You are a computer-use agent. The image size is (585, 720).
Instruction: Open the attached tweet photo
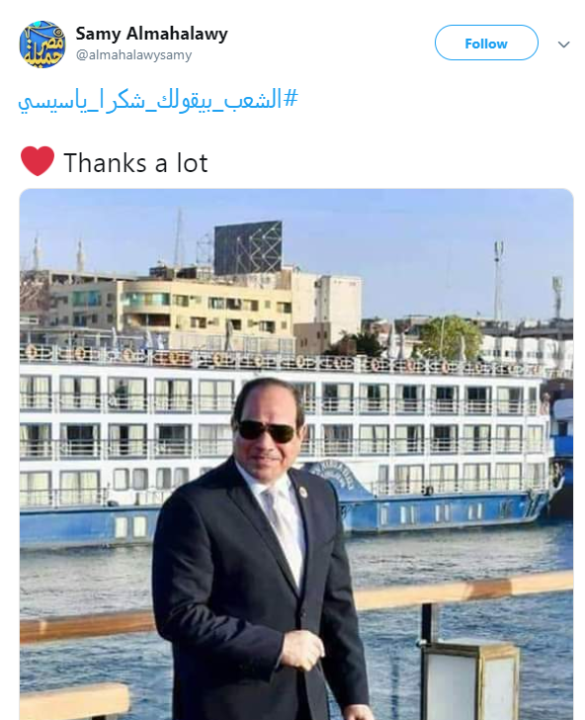295,454
